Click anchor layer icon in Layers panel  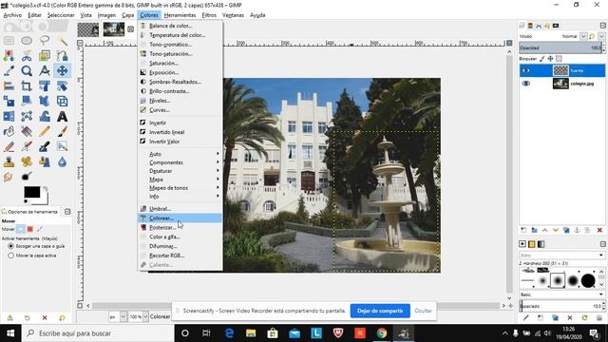[x=577, y=230]
